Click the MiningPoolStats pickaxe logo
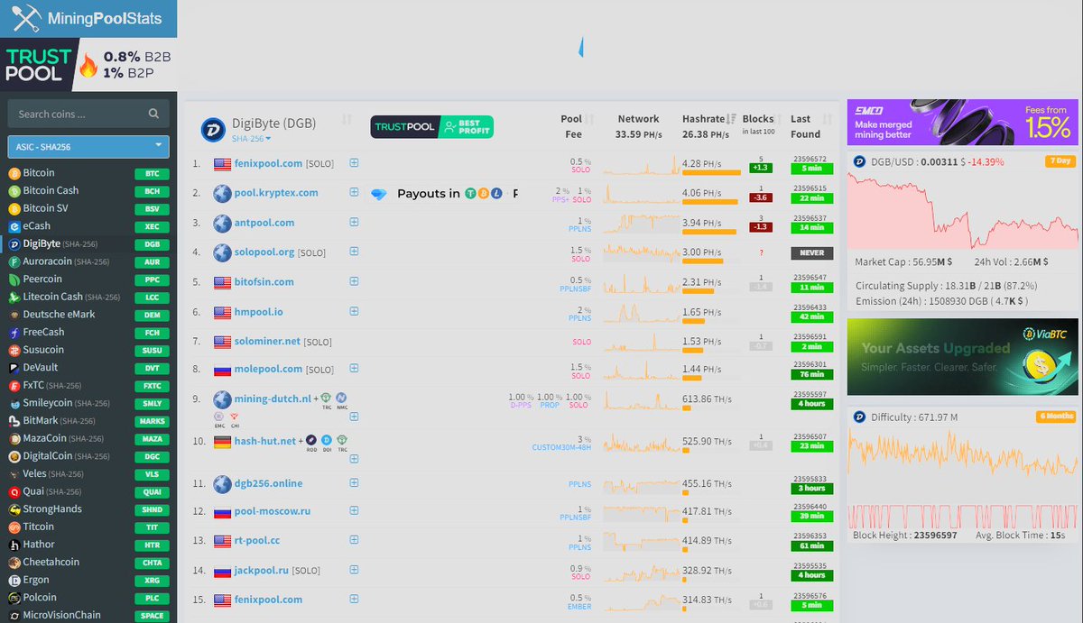This screenshot has width=1083, height=623. tap(27, 17)
